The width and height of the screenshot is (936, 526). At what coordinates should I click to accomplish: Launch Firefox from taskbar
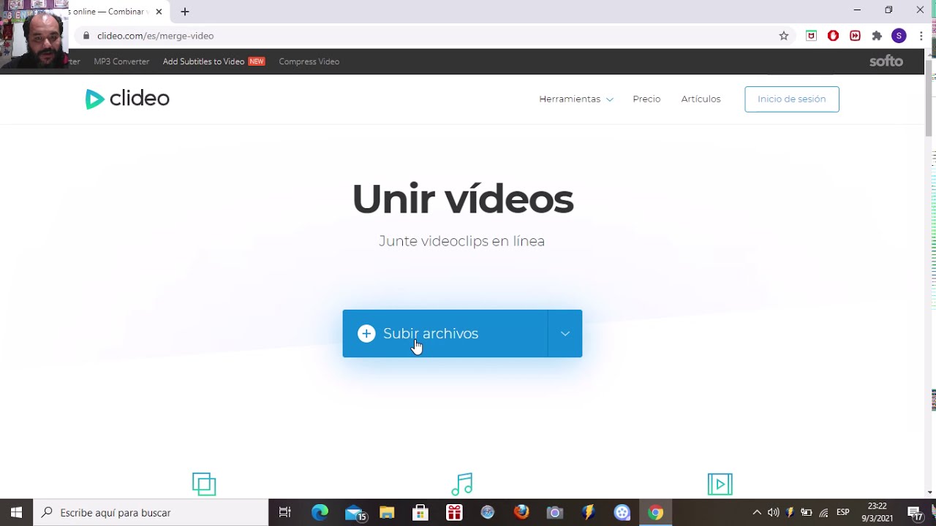click(521, 512)
